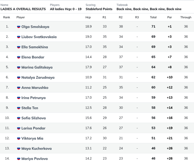The height and width of the screenshot is (163, 194).
Task: Click the flag icon beside Viktorya Mia
Action: [19, 138]
